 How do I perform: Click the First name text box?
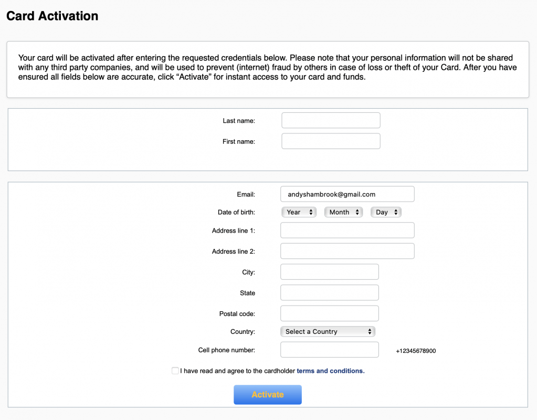click(x=331, y=141)
